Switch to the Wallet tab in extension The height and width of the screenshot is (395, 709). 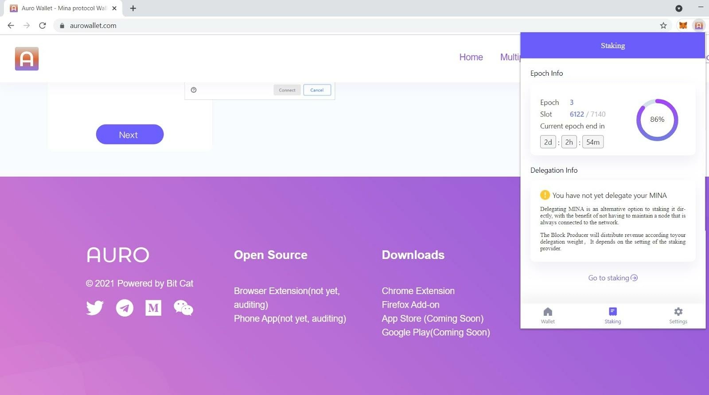(548, 315)
